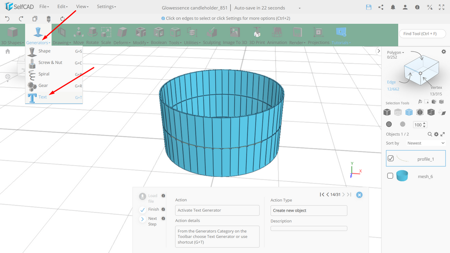Image resolution: width=450 pixels, height=253 pixels.
Task: Toggle Edge selection mode
Action: tap(391, 82)
